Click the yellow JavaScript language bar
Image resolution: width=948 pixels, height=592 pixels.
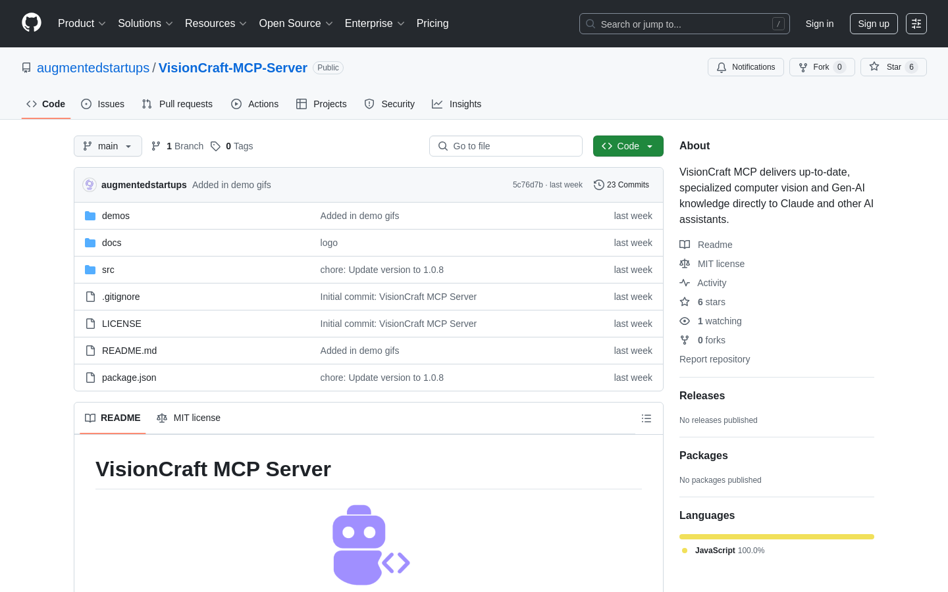(777, 537)
